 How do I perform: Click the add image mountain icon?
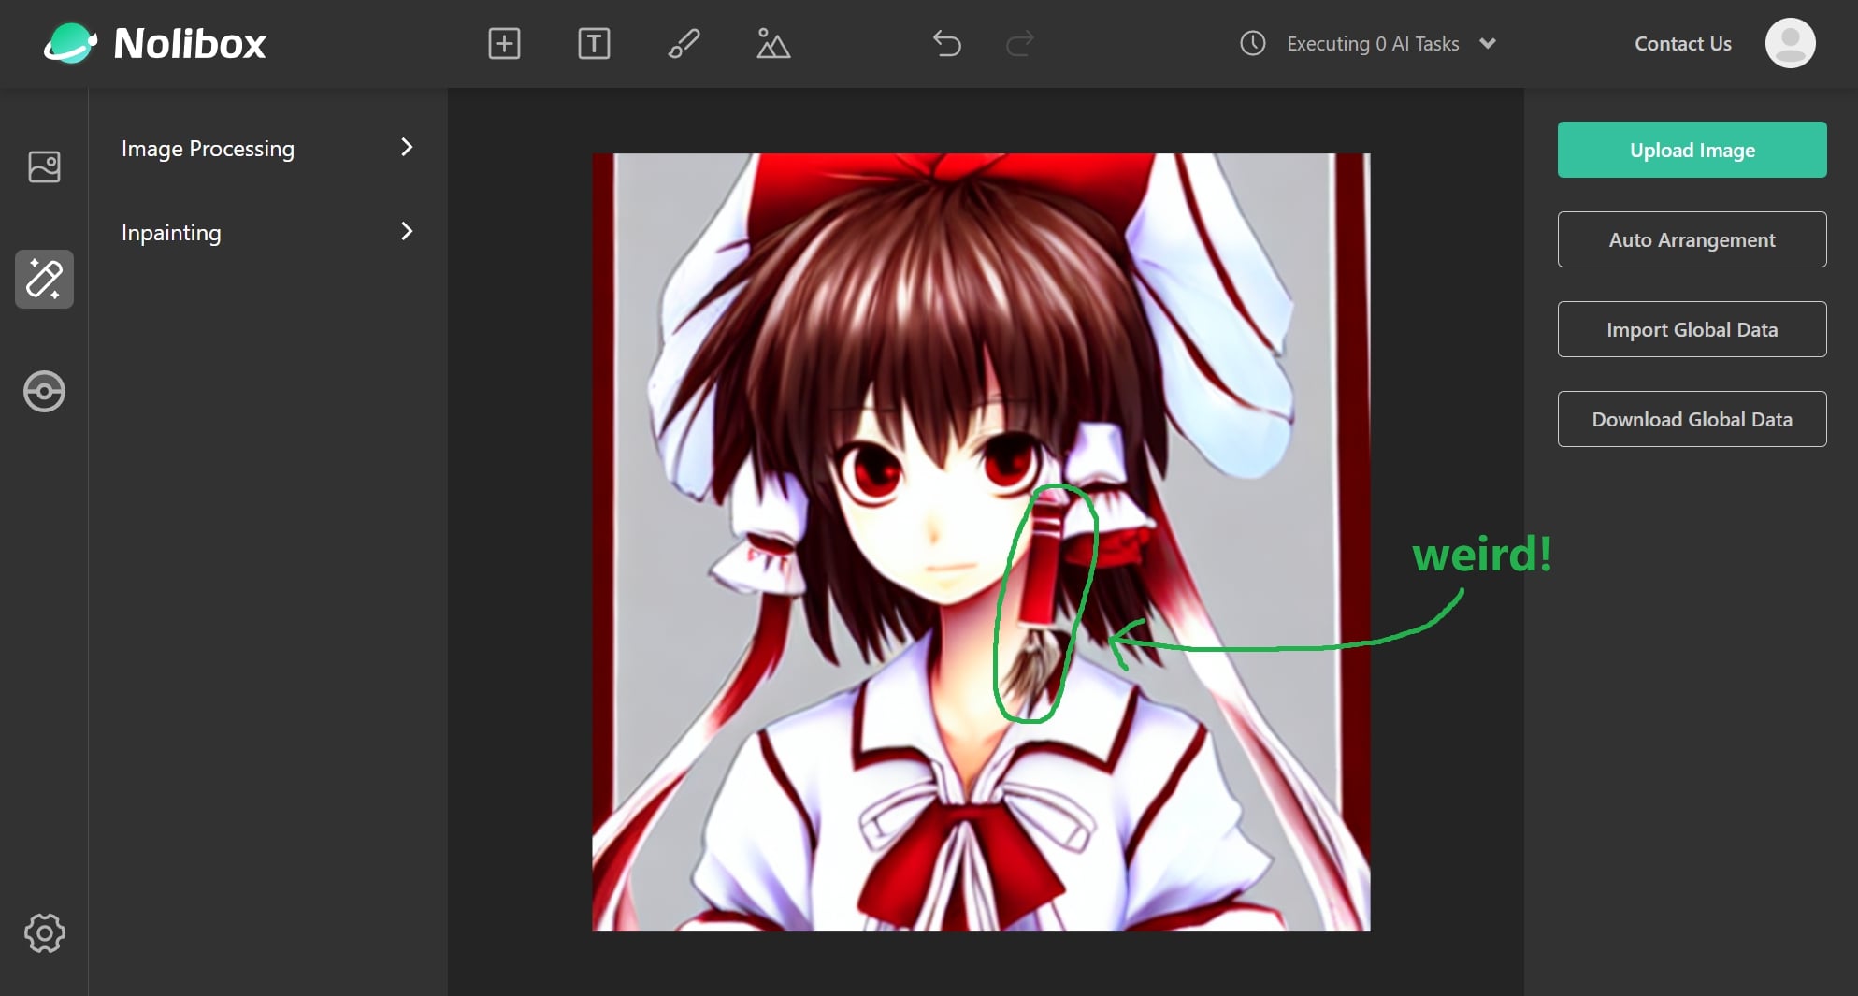point(773,43)
